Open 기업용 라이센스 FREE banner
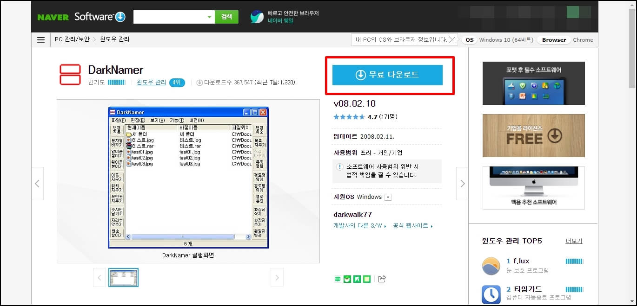 coord(533,135)
